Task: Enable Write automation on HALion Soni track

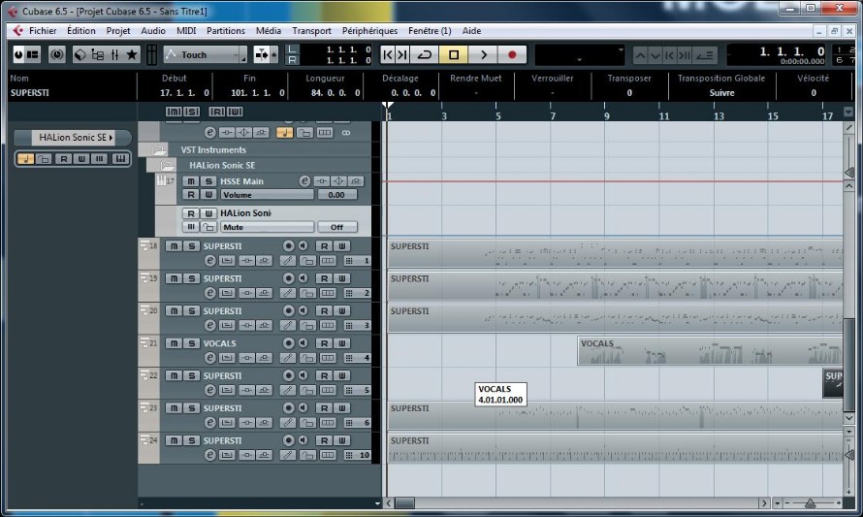Action: [208, 213]
